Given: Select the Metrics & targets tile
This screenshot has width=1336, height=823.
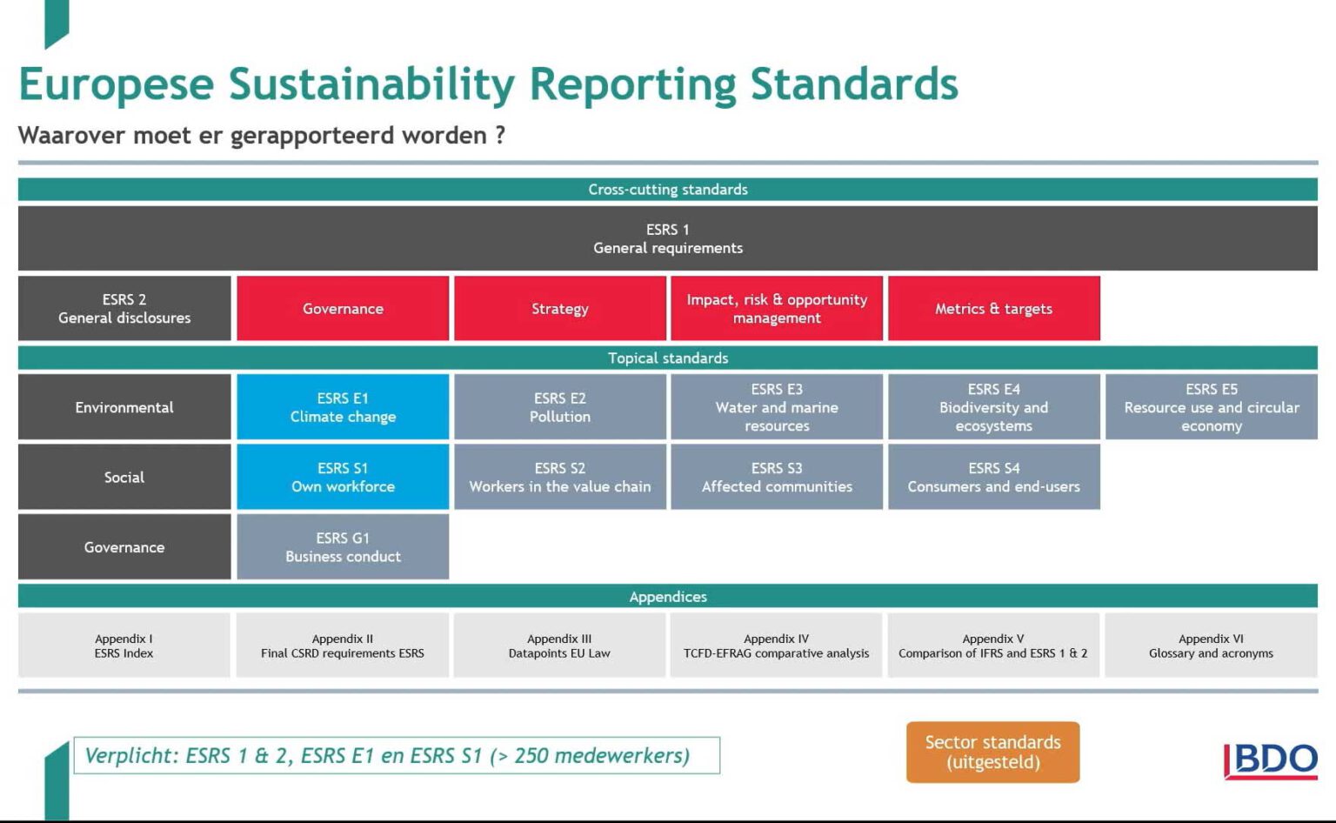Looking at the screenshot, I should 993,308.
